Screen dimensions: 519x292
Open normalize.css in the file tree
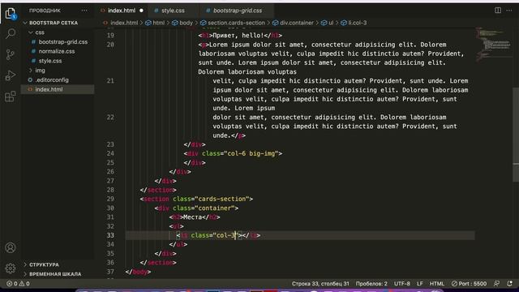point(57,51)
